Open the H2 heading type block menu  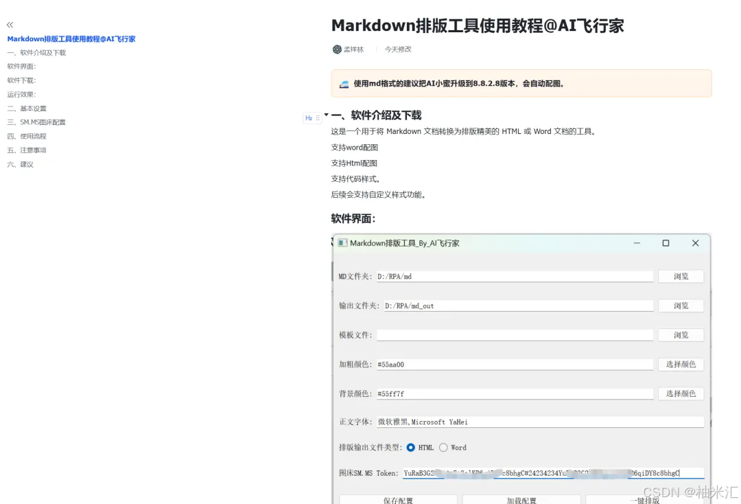309,117
